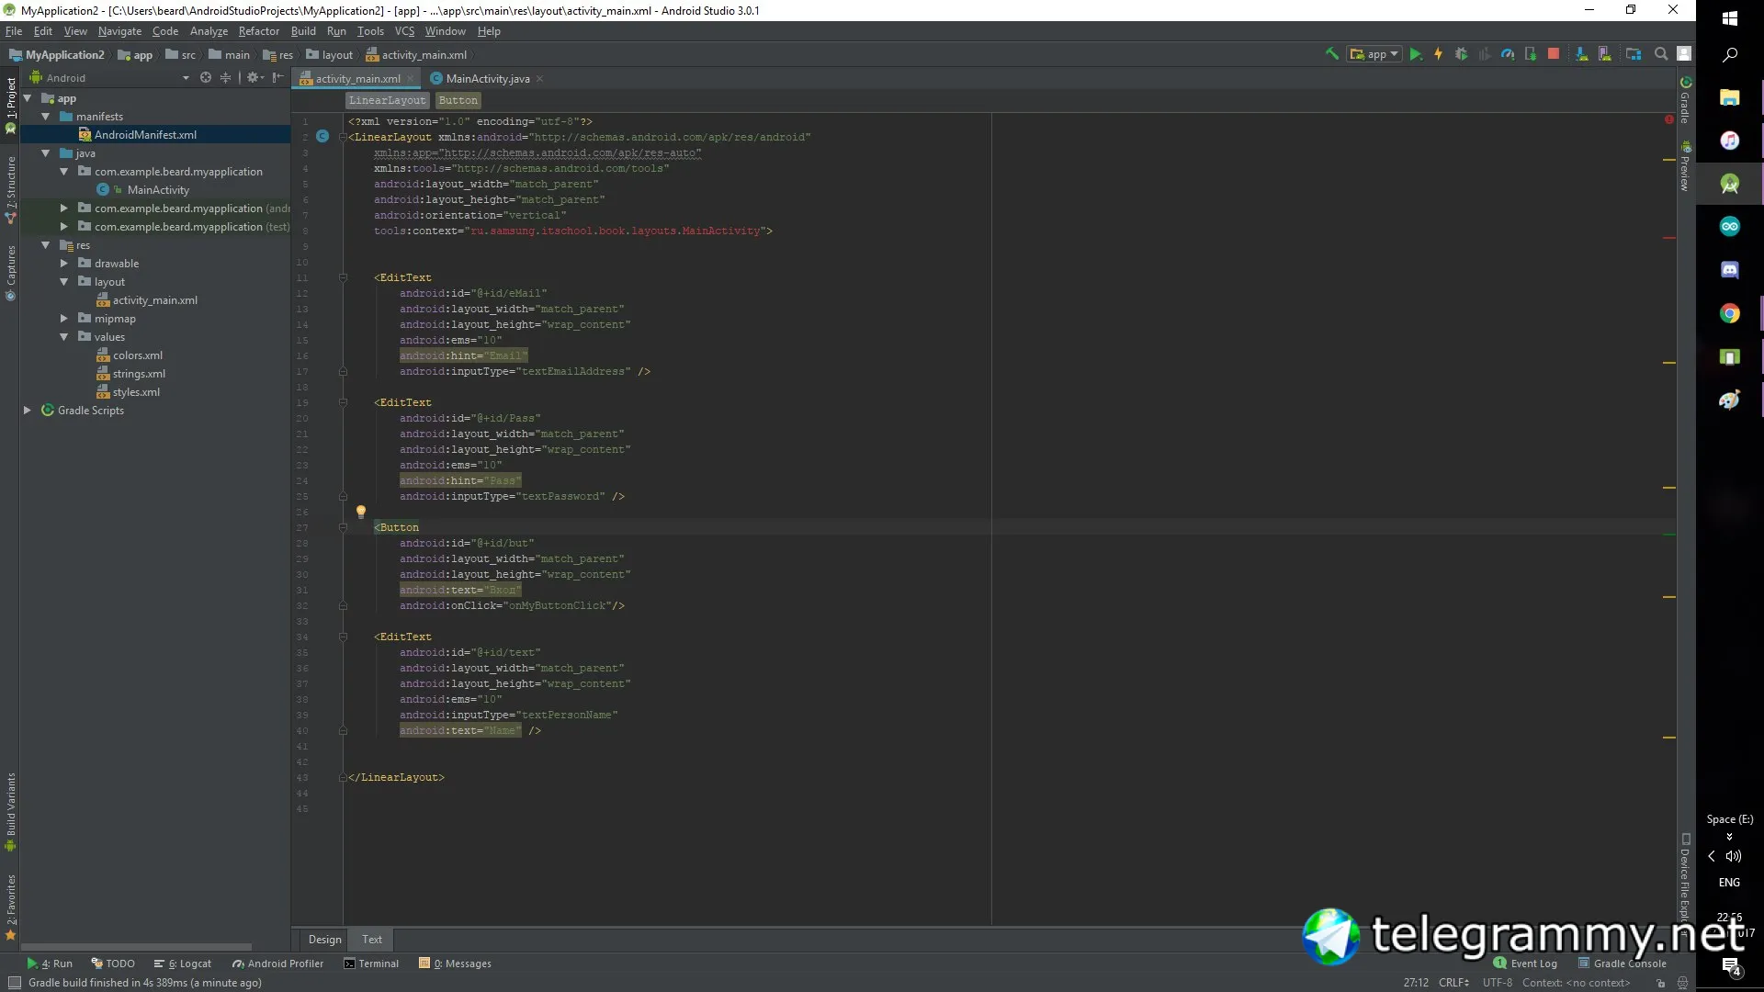Viewport: 1764px width, 992px height.
Task: Expand the drawable folder
Action: tap(64, 264)
